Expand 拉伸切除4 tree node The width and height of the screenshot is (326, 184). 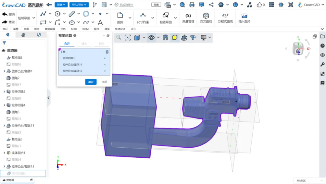point(4,105)
